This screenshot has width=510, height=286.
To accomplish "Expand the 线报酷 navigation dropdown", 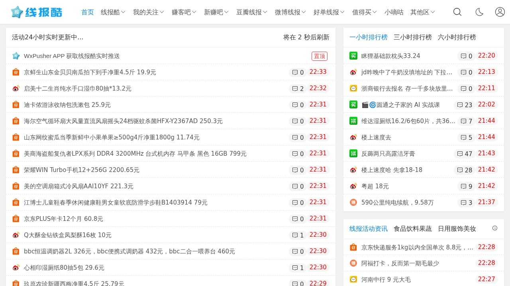I will 113,12.
